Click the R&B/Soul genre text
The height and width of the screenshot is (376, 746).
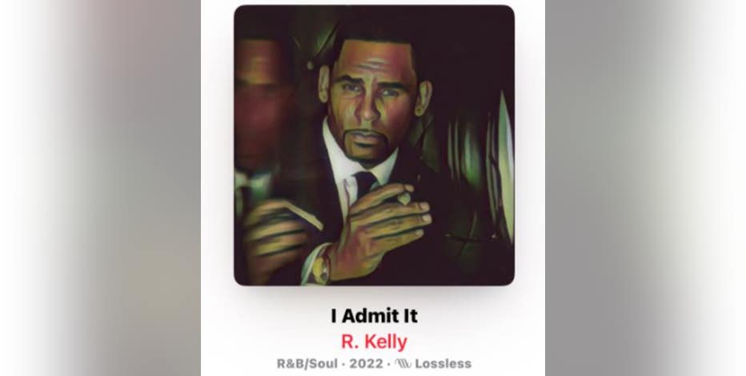pos(307,364)
